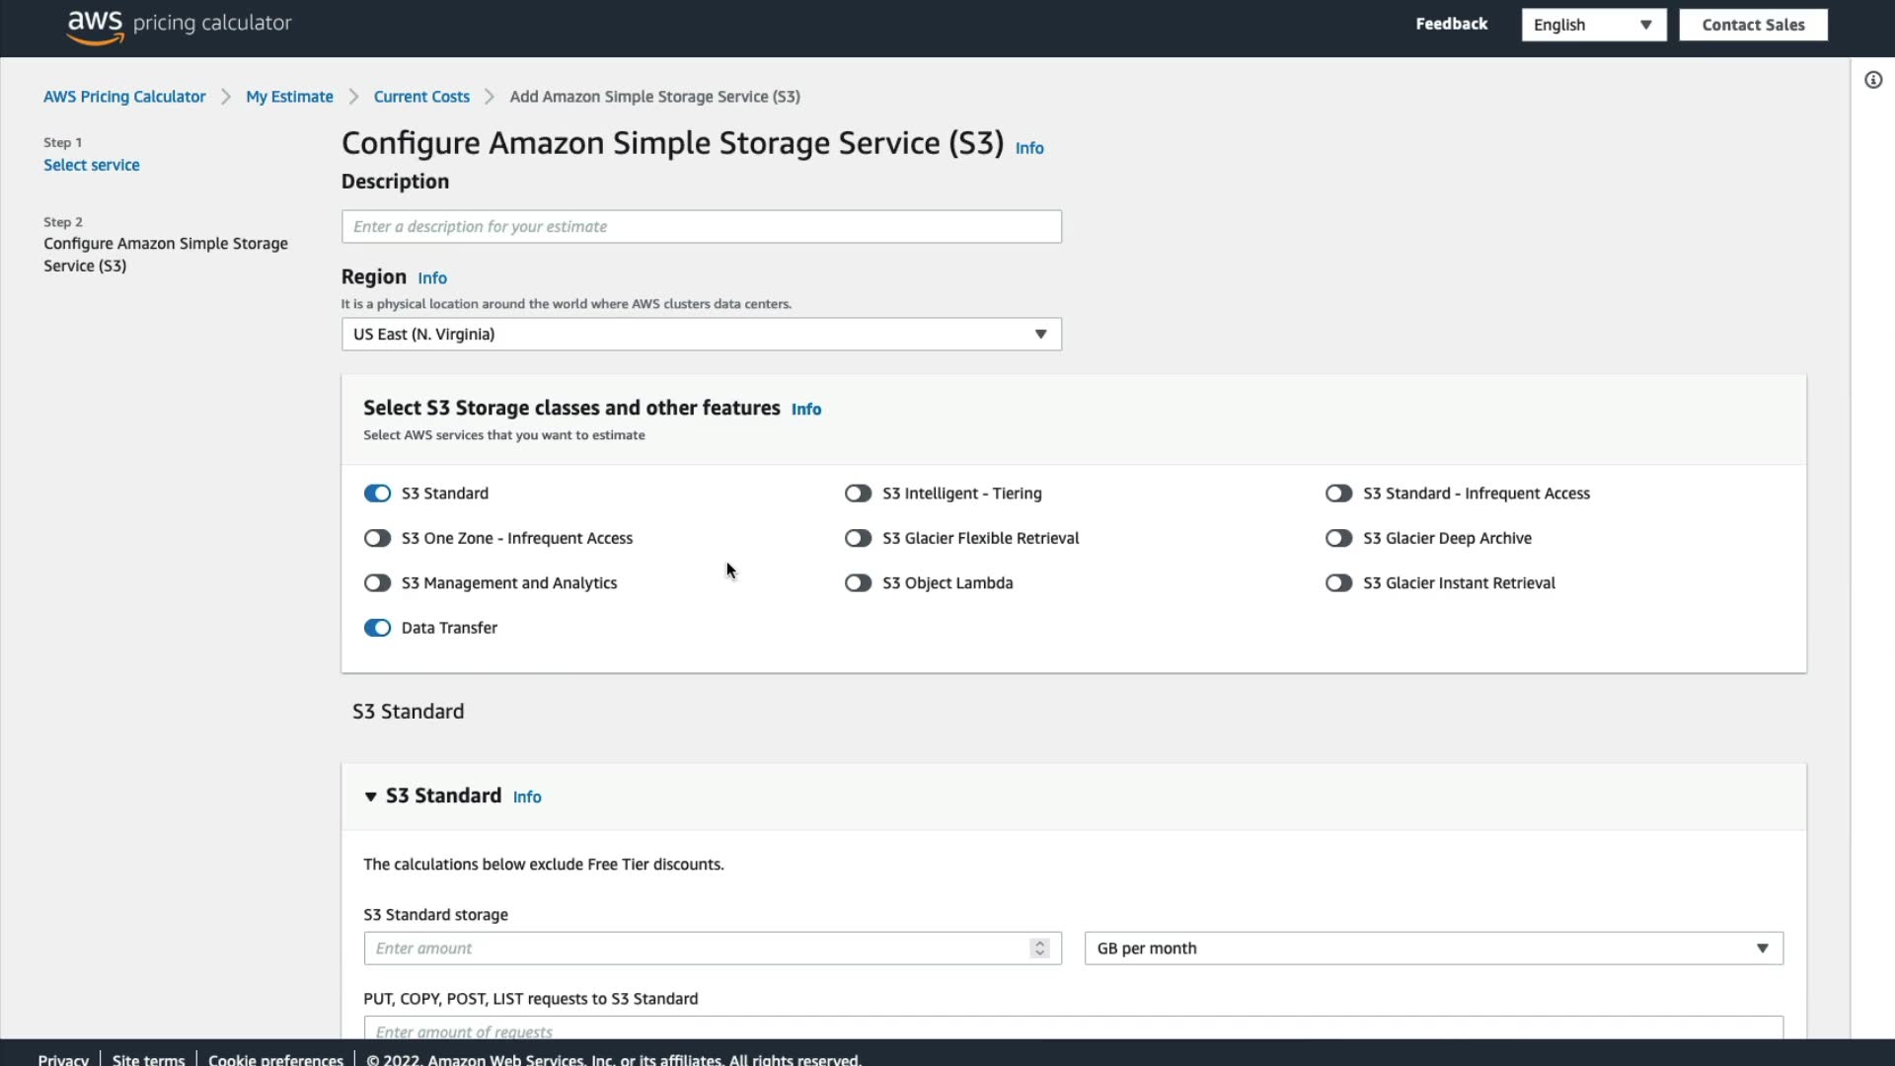Viewport: 1895px width, 1066px height.
Task: Click the Feedback link in header
Action: (1450, 24)
